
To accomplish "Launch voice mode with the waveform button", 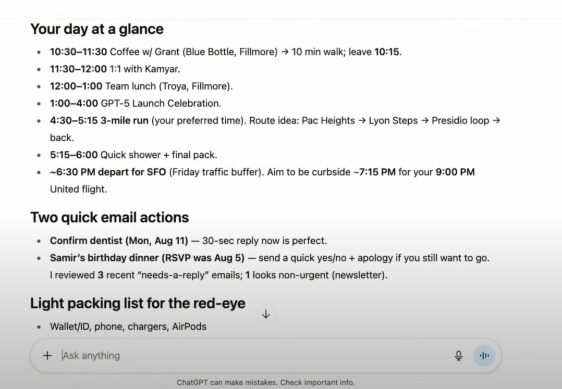I will pyautogui.click(x=484, y=356).
